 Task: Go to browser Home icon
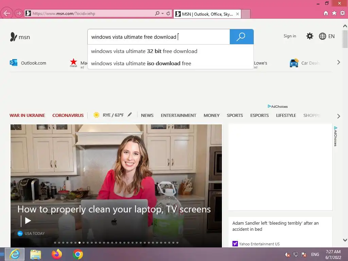[x=326, y=13]
